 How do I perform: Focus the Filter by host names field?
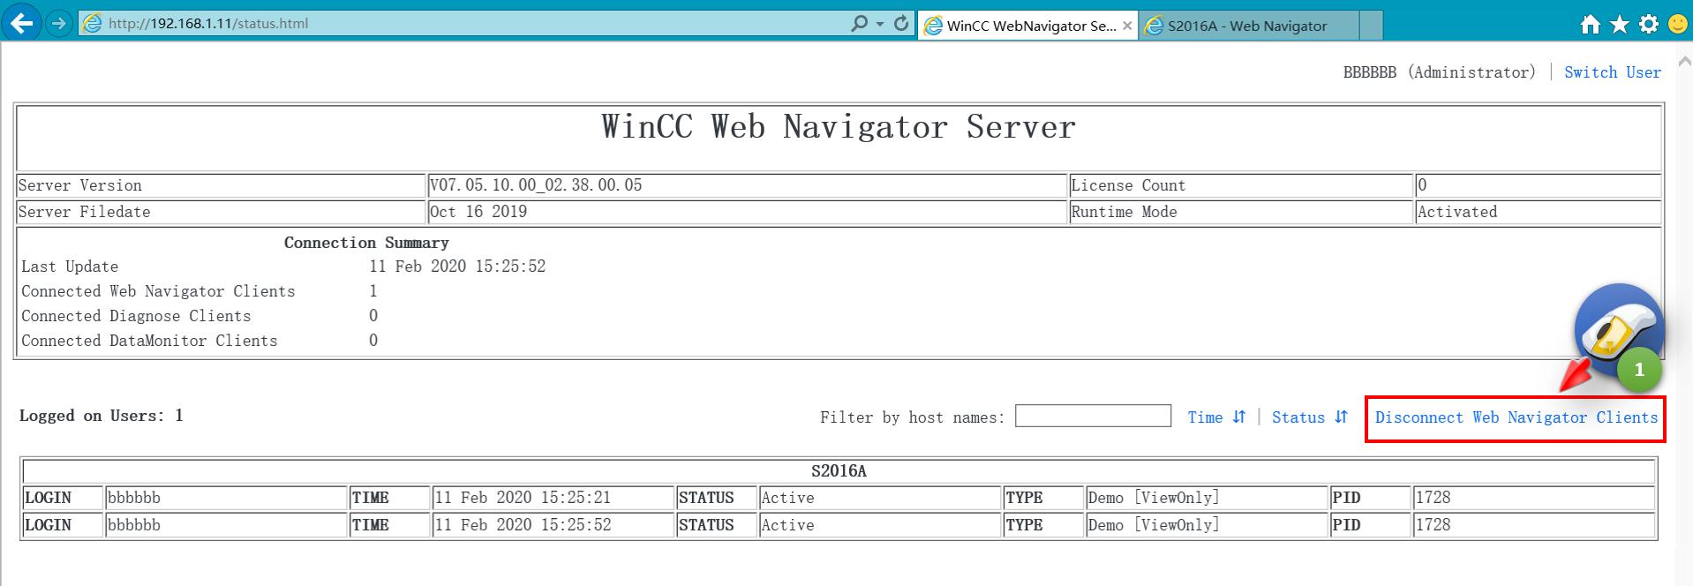click(1093, 416)
